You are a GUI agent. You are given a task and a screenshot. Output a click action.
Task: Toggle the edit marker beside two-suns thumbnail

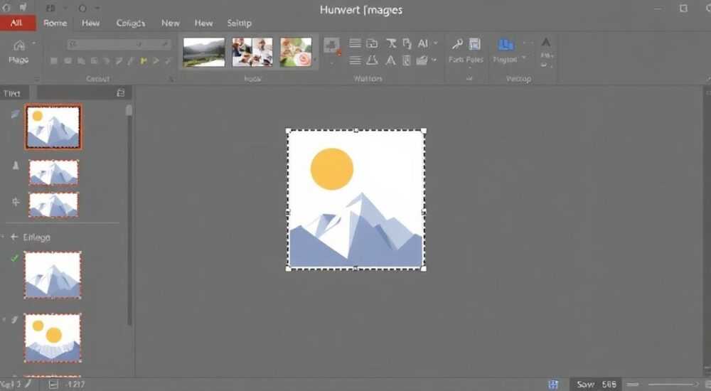(14, 319)
